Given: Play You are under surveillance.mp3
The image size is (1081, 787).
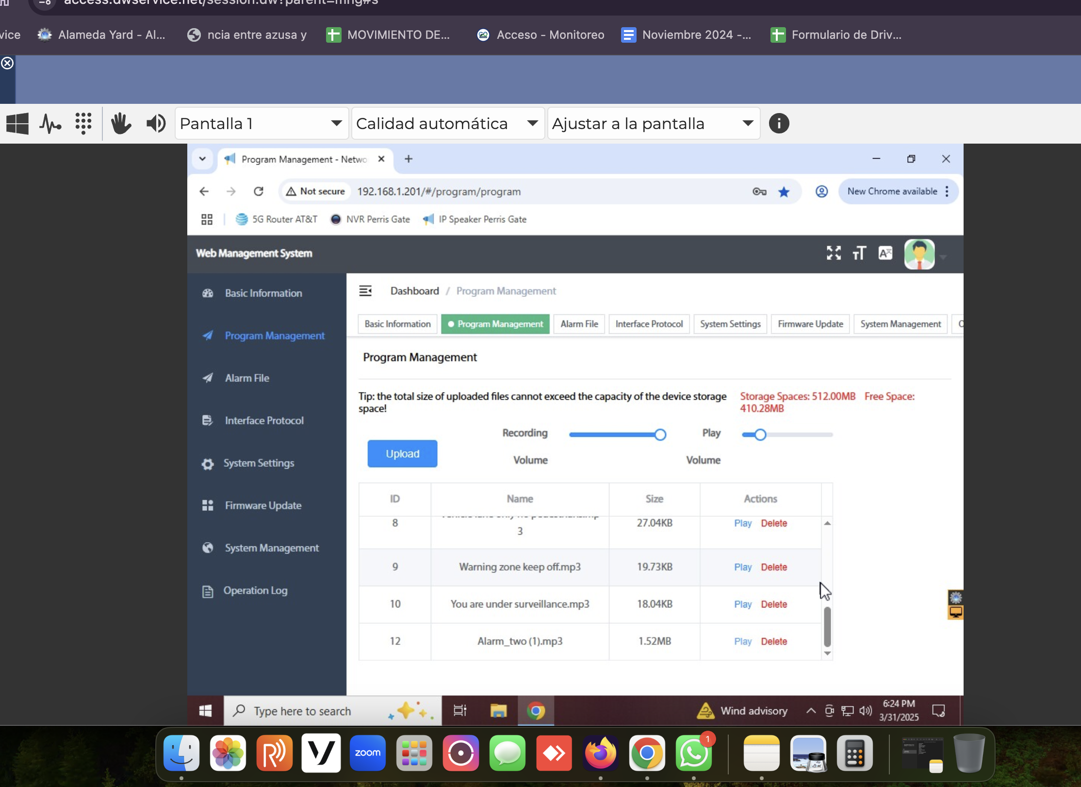Looking at the screenshot, I should tap(743, 605).
